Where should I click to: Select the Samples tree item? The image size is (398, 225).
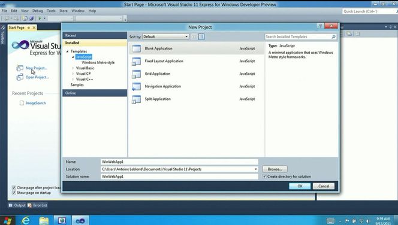point(77,85)
